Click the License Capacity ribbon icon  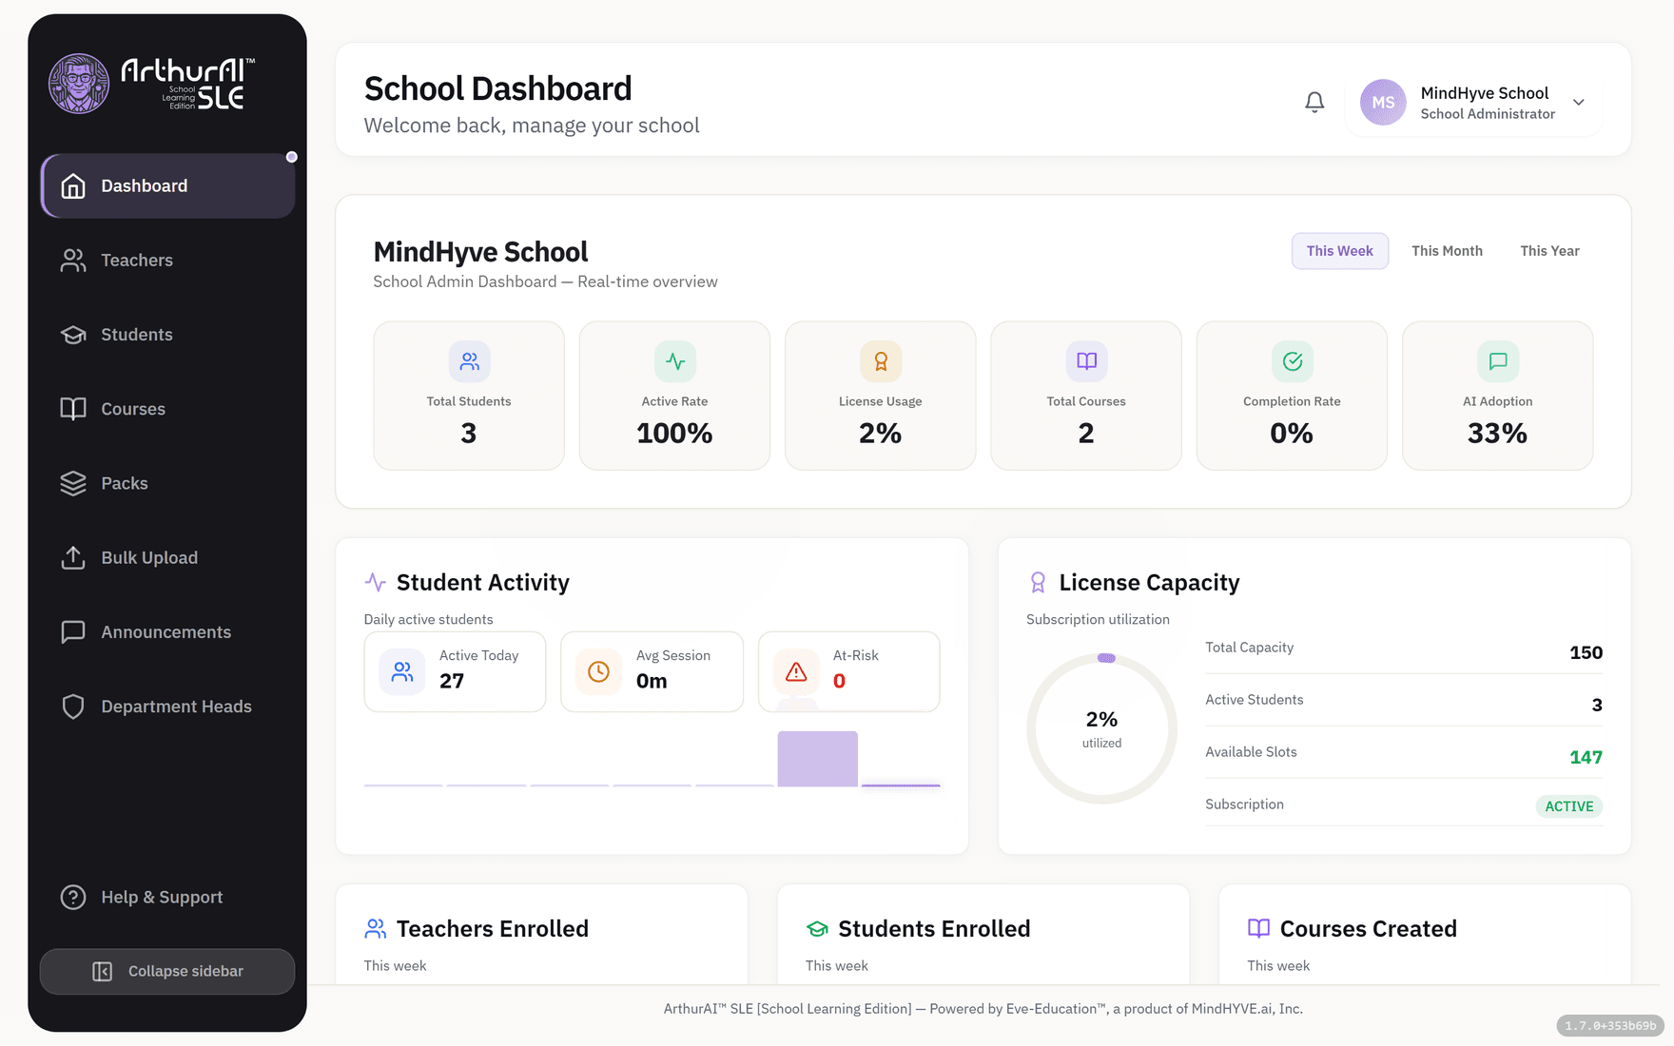(x=1038, y=582)
